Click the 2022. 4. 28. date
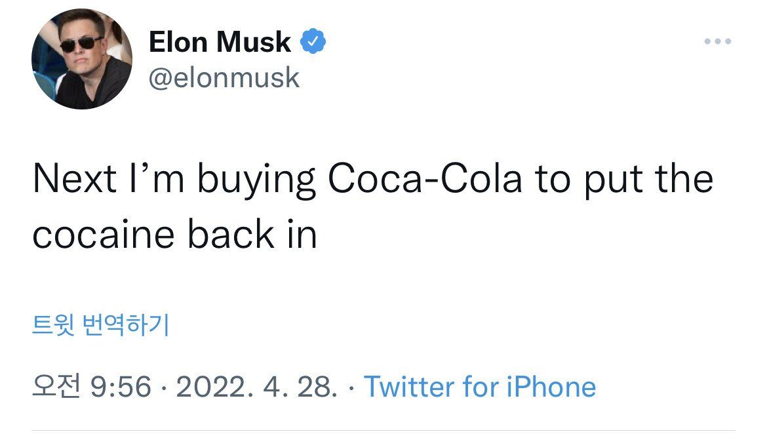 pos(256,387)
